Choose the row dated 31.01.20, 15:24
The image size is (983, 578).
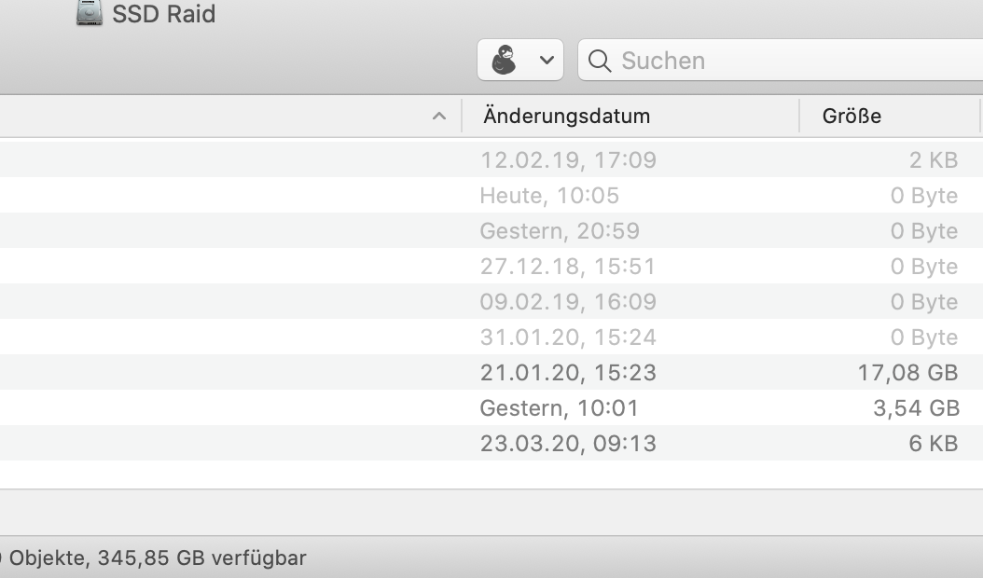coord(568,337)
